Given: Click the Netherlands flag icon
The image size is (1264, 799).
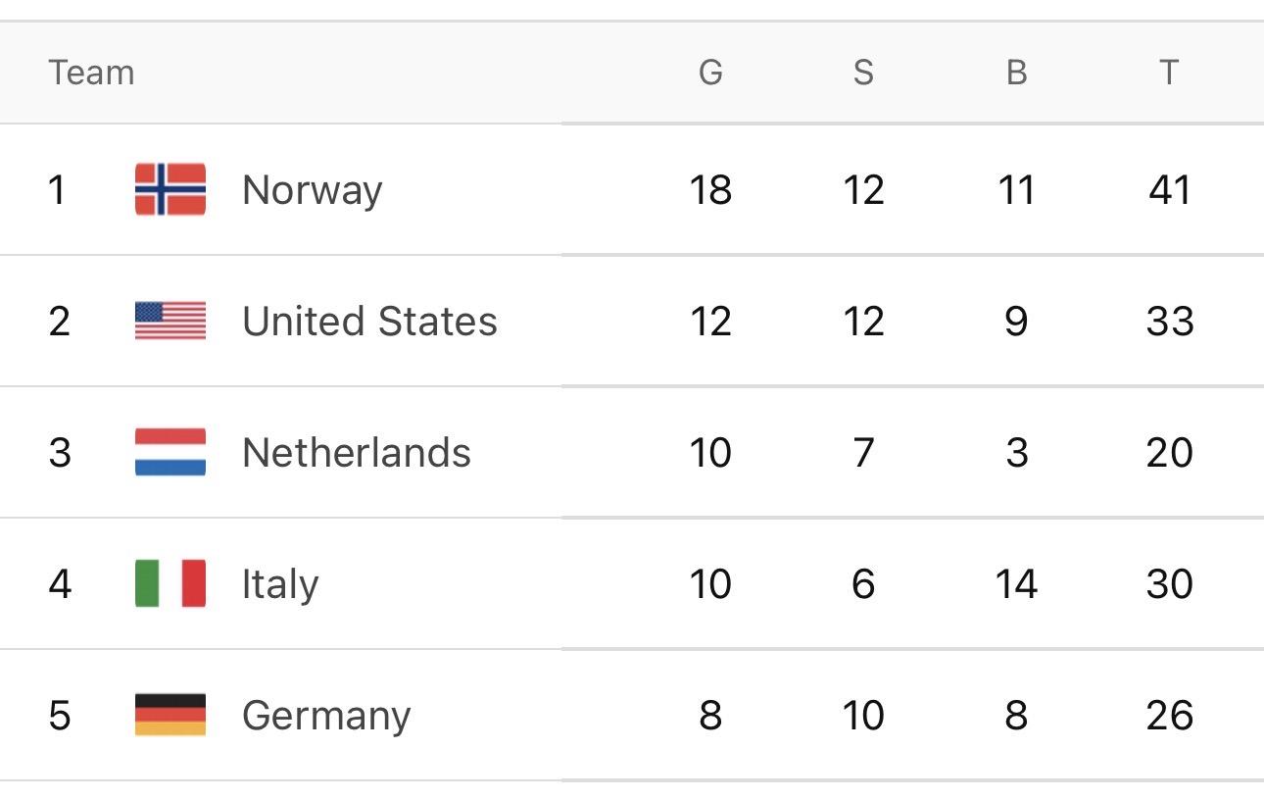Looking at the screenshot, I should pos(170,452).
